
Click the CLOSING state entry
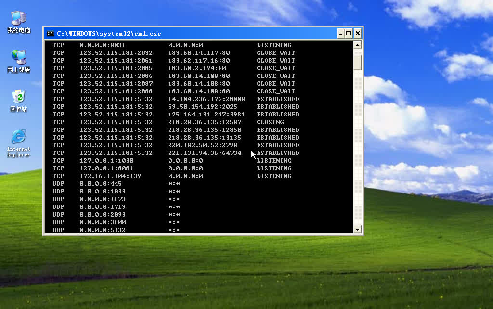click(x=271, y=122)
